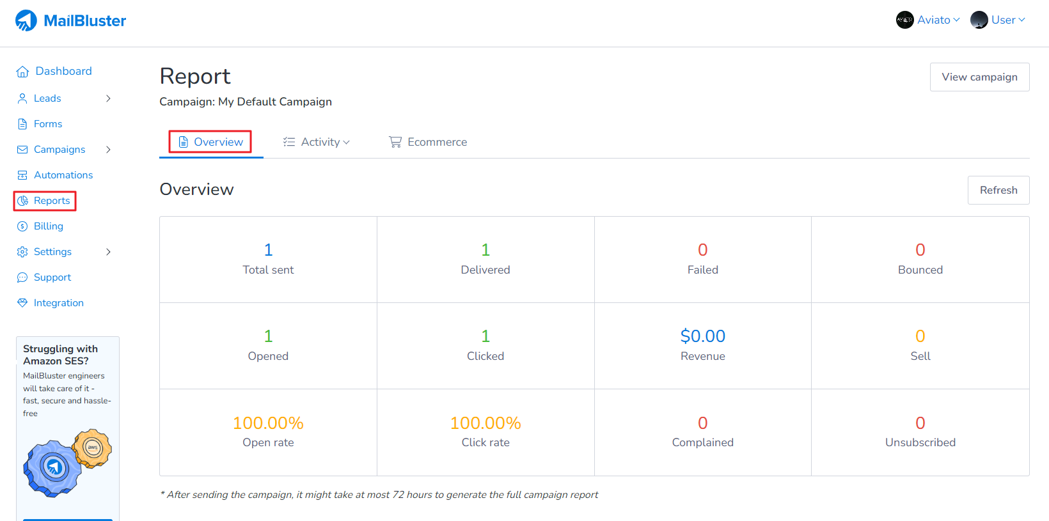Viewport: 1049px width, 521px height.
Task: Click the Struggling with Amazon SES heading
Action: pyautogui.click(x=61, y=355)
